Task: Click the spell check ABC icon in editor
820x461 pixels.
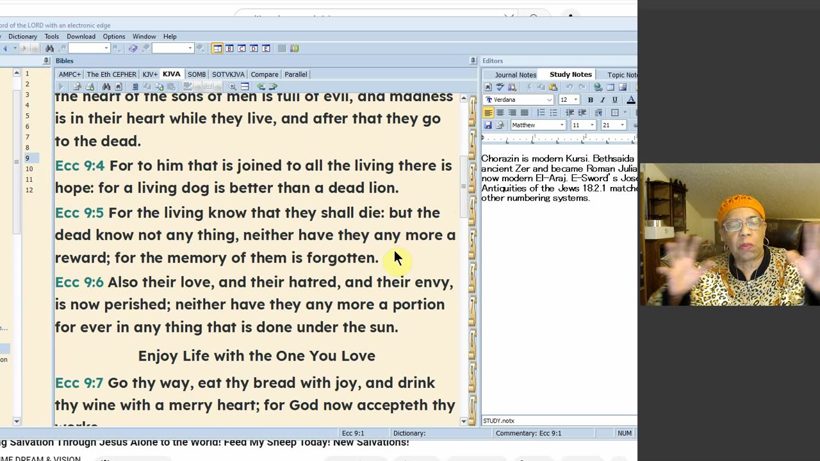Action: point(500,87)
